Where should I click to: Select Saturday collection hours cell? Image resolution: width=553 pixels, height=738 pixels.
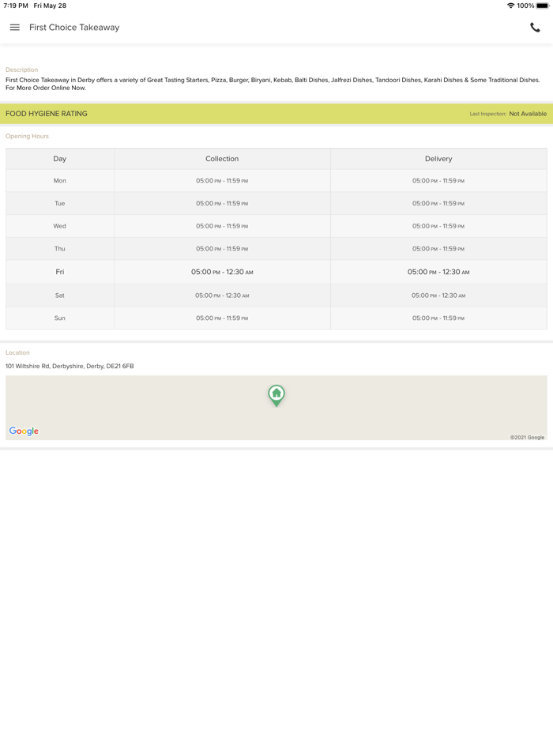222,296
